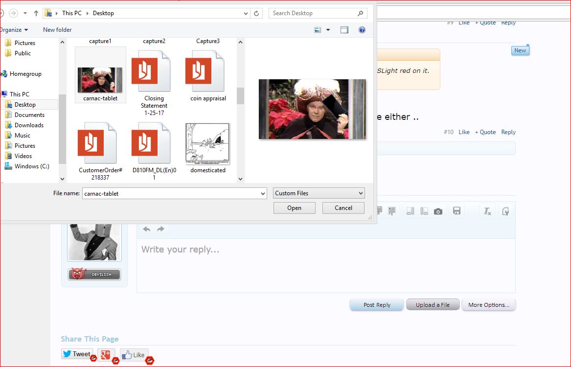The height and width of the screenshot is (367, 571).
Task: Click the BB code mode wrench icon
Action: click(x=505, y=211)
